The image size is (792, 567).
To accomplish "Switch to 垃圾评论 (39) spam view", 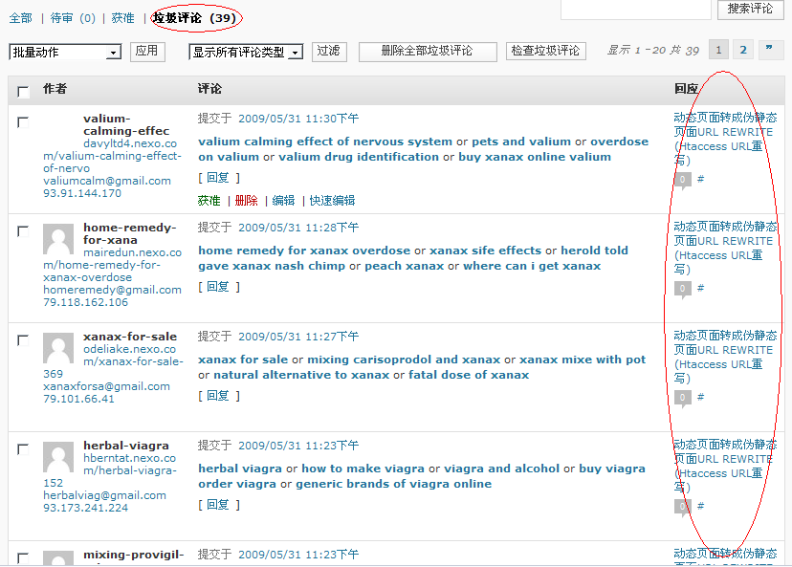I will click(x=195, y=18).
